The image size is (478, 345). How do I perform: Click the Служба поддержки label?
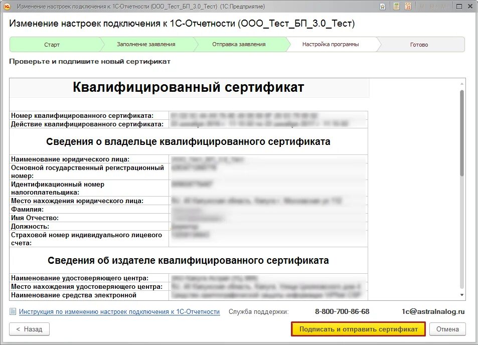click(258, 311)
